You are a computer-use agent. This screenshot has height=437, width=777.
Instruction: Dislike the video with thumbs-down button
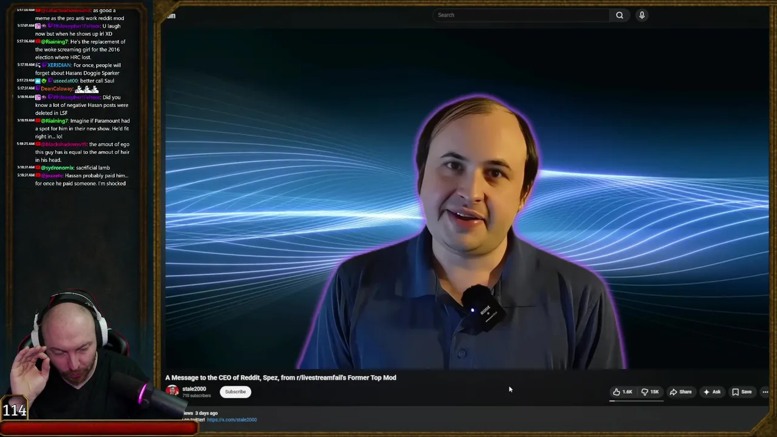(x=650, y=392)
